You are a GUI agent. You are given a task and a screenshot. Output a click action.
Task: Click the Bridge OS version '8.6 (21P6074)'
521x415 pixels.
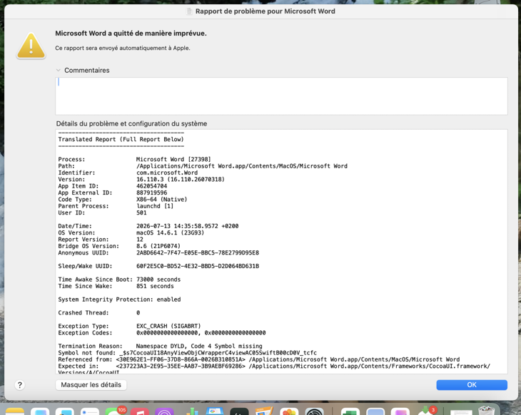[x=158, y=246]
